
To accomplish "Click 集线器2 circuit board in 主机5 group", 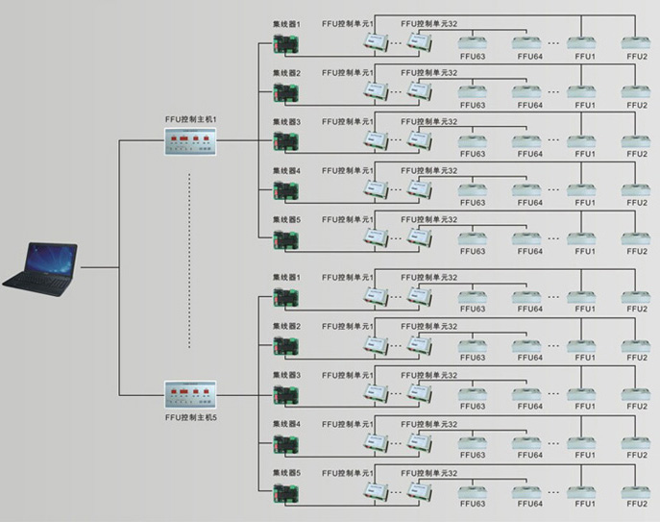I will 285,346.
